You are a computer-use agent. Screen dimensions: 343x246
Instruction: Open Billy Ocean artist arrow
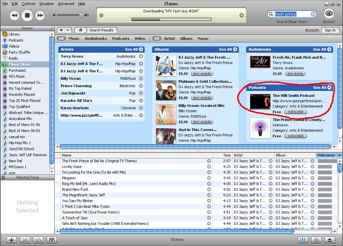141,78
